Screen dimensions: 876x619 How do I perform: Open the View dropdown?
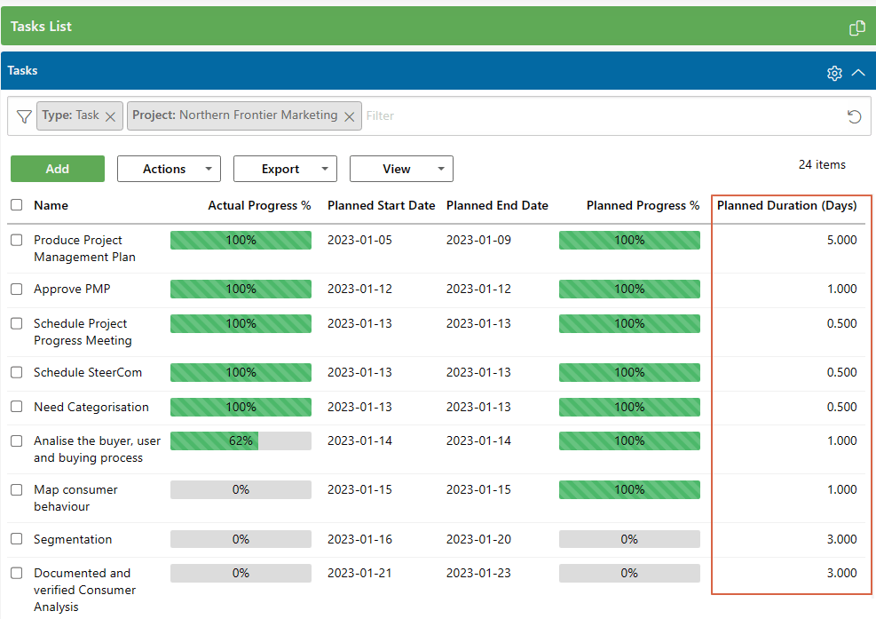(x=400, y=169)
